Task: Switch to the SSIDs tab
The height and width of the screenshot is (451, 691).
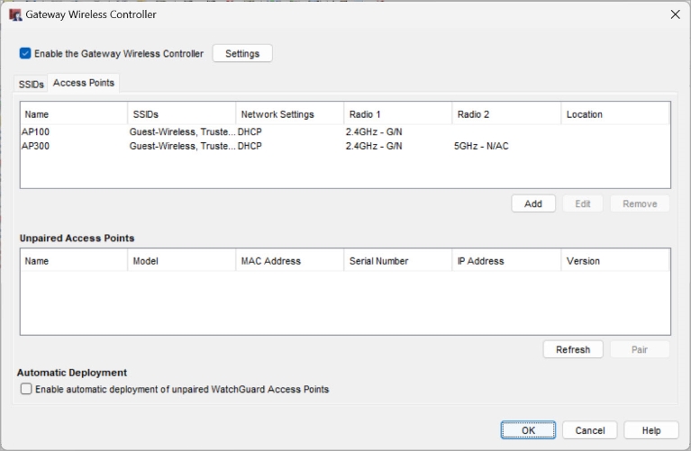Action: point(31,84)
